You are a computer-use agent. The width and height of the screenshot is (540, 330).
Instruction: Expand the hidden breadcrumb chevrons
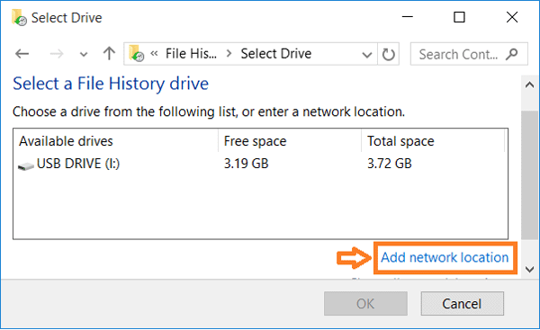point(154,53)
